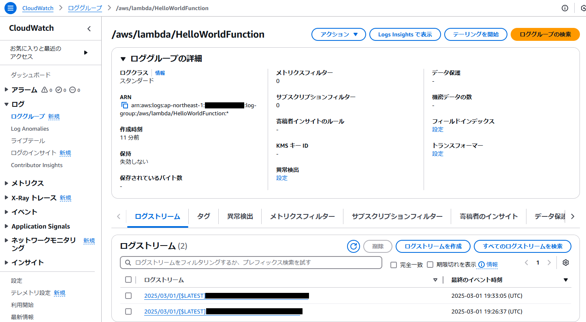Screen dimensions: 586x322
Task: Open log stream table settings gear
Action: tap(566, 263)
